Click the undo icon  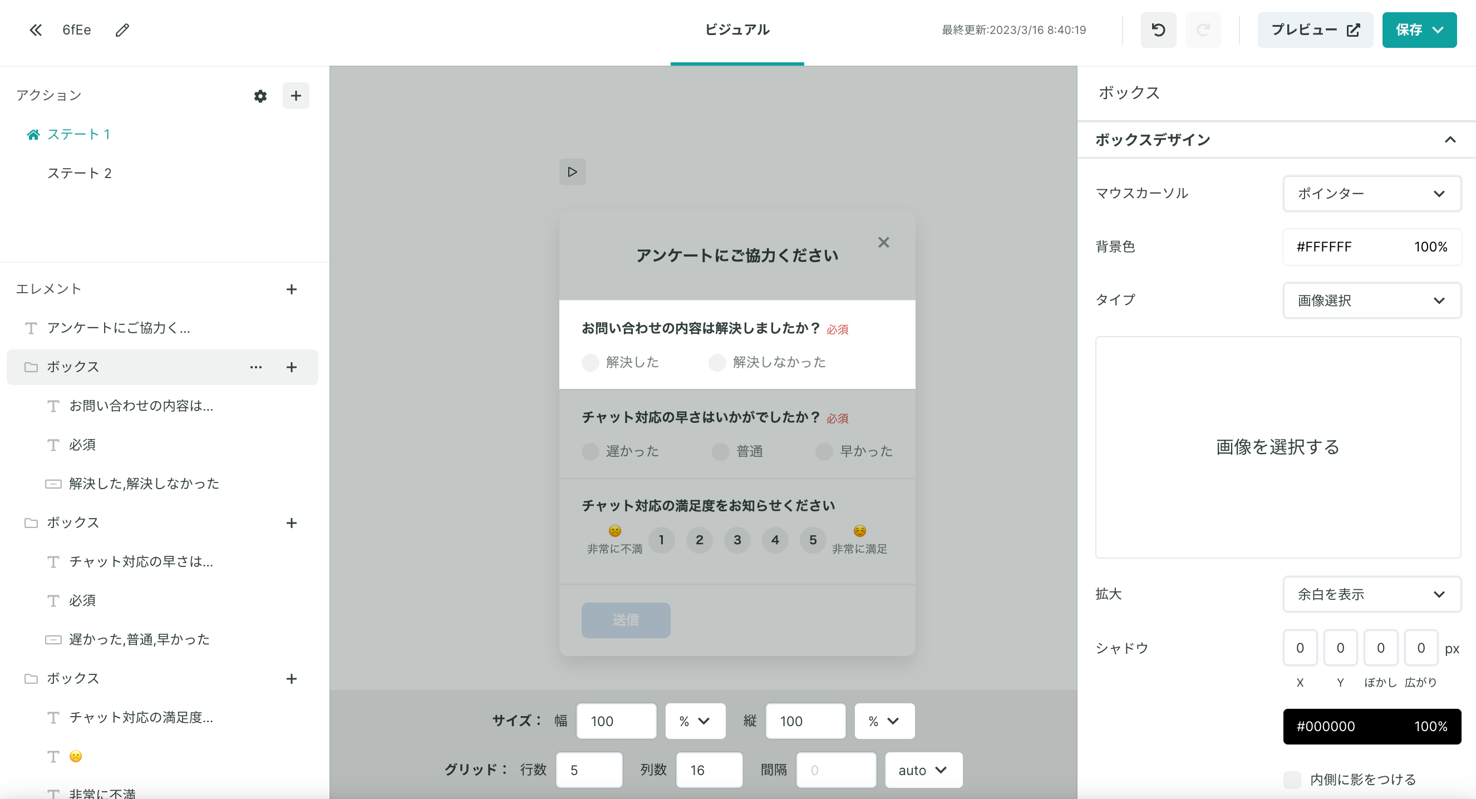pos(1158,30)
